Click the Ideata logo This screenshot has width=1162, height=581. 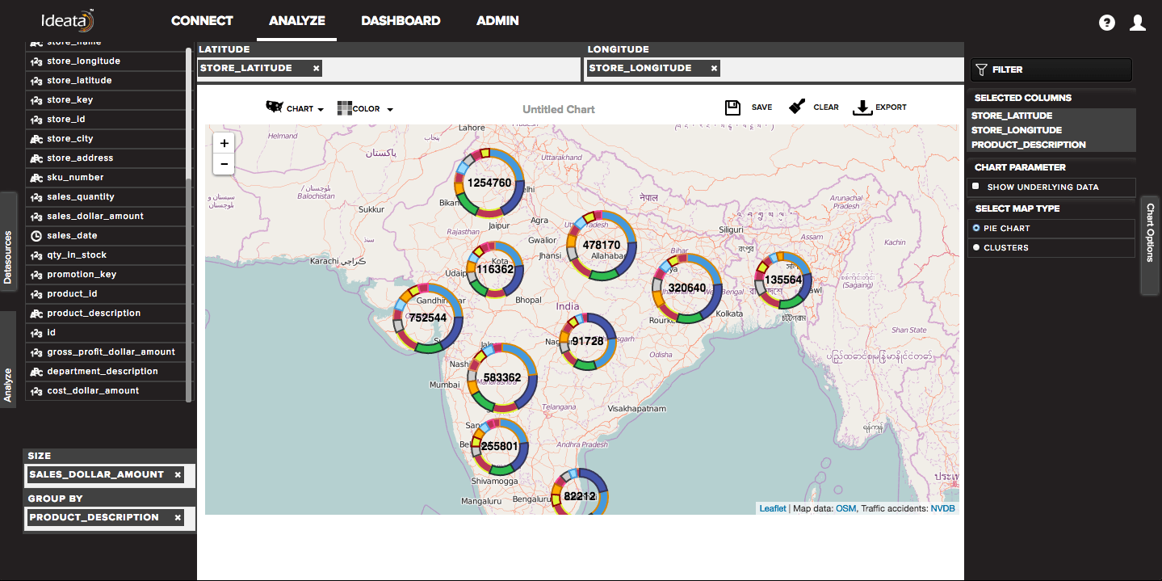point(68,21)
